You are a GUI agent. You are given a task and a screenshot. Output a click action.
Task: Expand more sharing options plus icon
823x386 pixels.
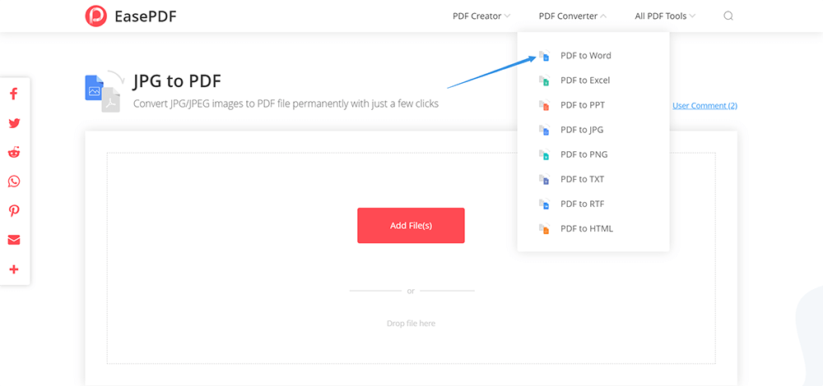tap(14, 269)
